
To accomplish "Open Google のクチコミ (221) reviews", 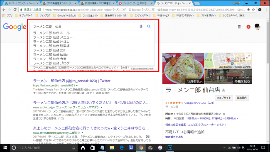I will 199,103.
